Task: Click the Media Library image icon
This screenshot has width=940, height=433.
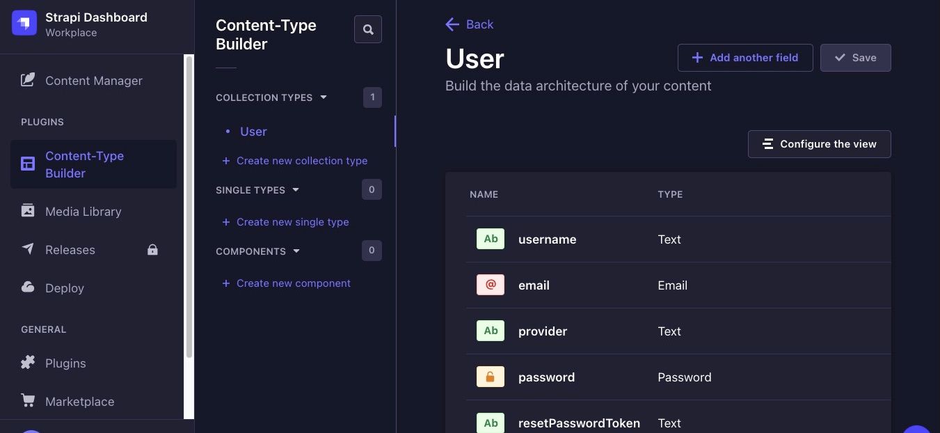Action: [x=28, y=210]
